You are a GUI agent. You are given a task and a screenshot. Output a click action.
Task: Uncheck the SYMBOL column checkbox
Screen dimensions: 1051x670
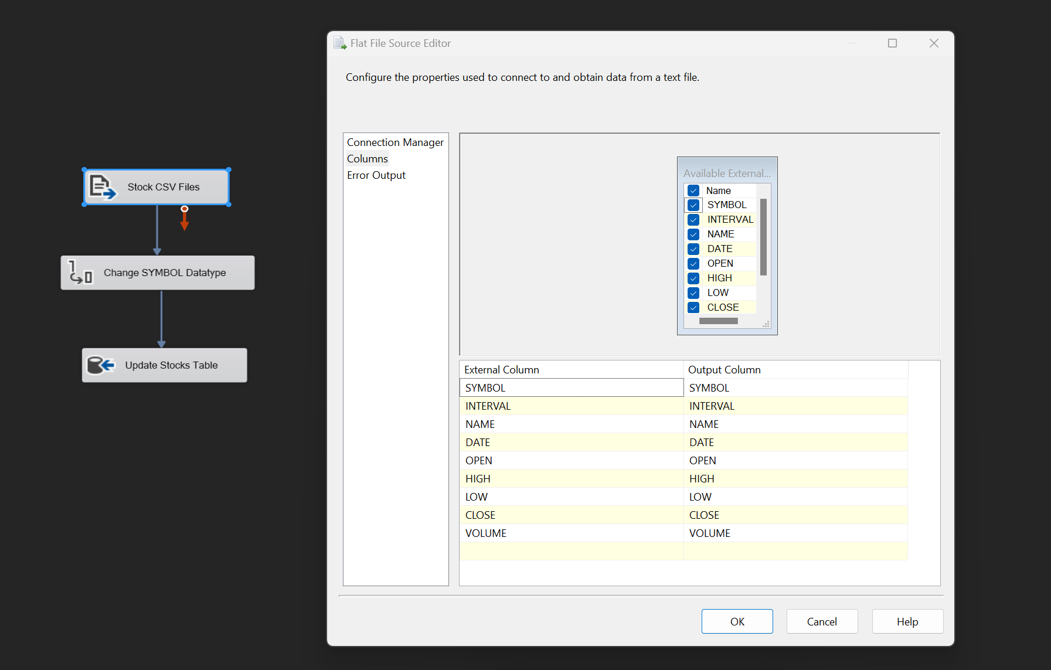click(693, 205)
